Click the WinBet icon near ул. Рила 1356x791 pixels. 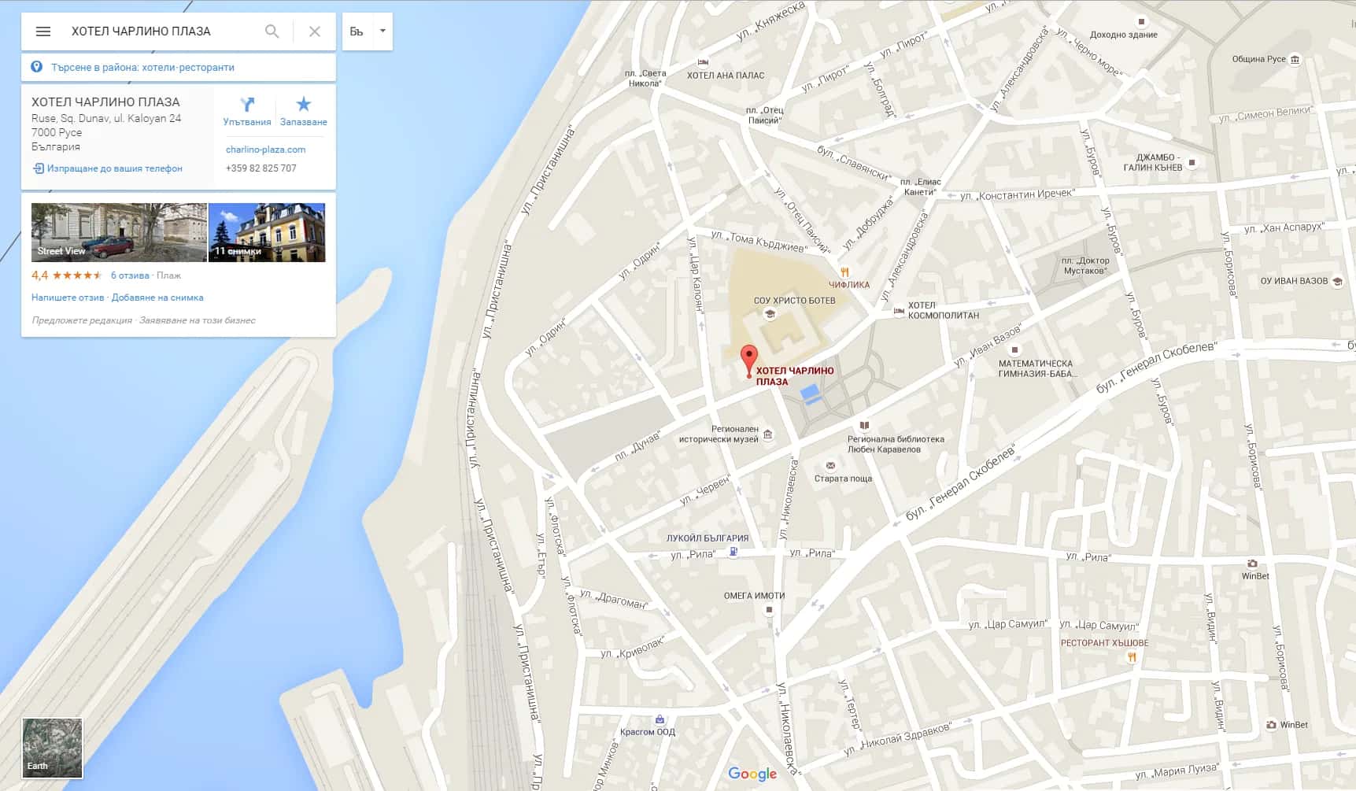(x=1252, y=564)
